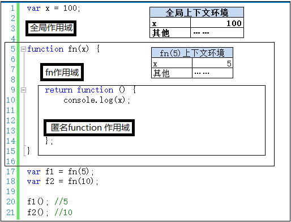This screenshot has width=291, height=222.
Task: Click the '//10' comment
Action: 63,212
